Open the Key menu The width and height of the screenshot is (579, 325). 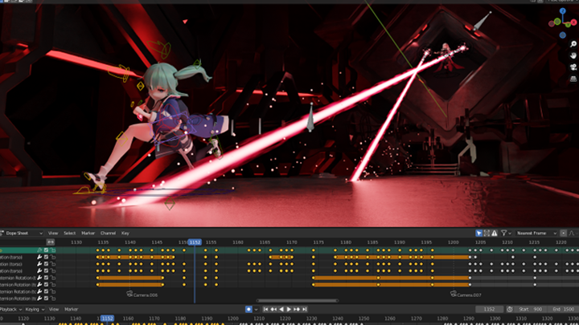[125, 234]
